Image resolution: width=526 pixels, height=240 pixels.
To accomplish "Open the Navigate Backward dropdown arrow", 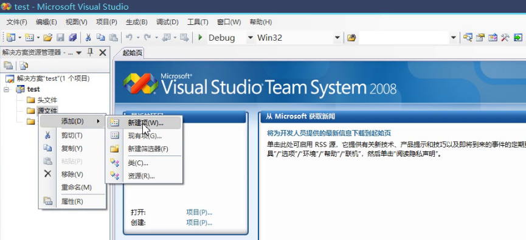I will click(175, 38).
